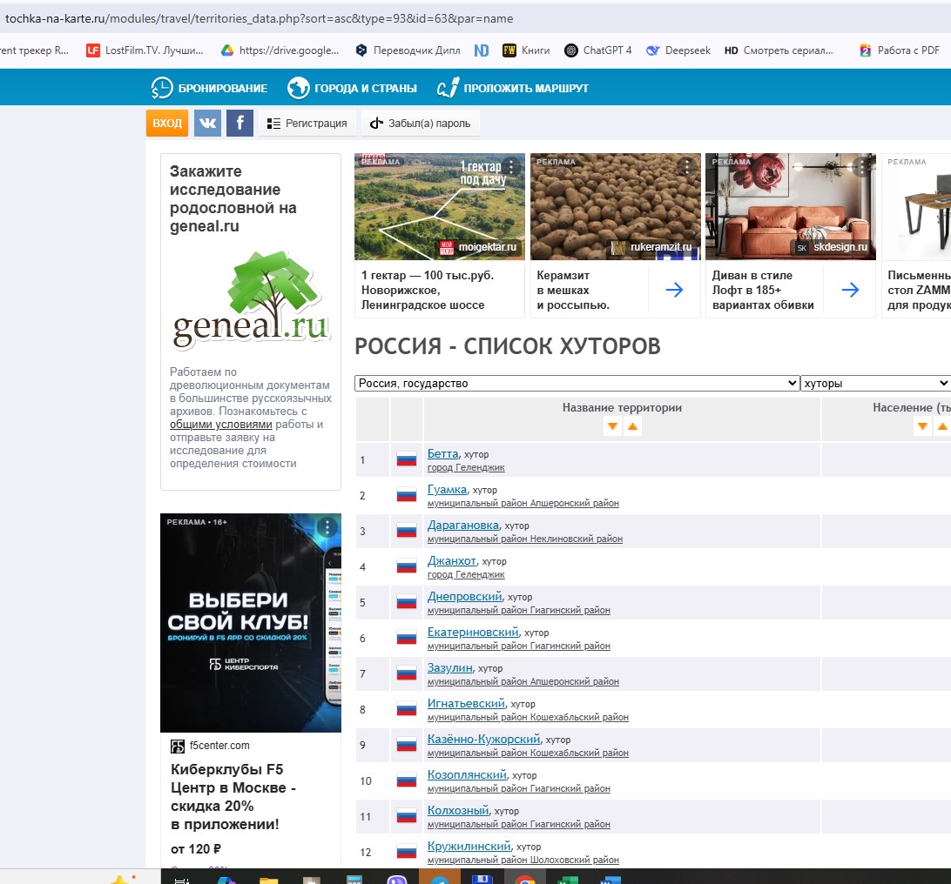The image size is (951, 884).
Task: Click Russian flag icon in Зазулин row
Action: [x=407, y=673]
